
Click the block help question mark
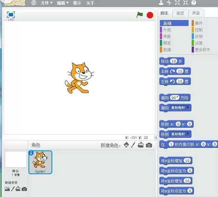pos(193,3)
